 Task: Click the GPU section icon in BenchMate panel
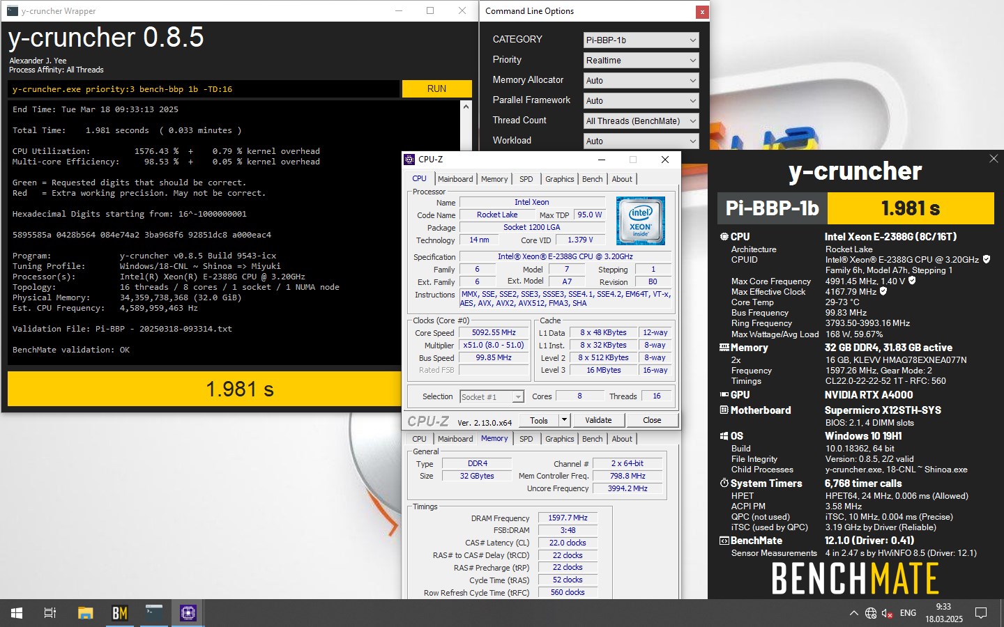click(724, 395)
